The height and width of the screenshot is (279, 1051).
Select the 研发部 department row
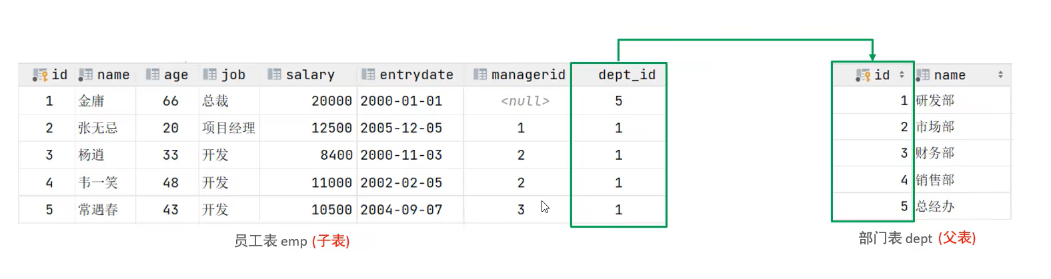(x=934, y=101)
